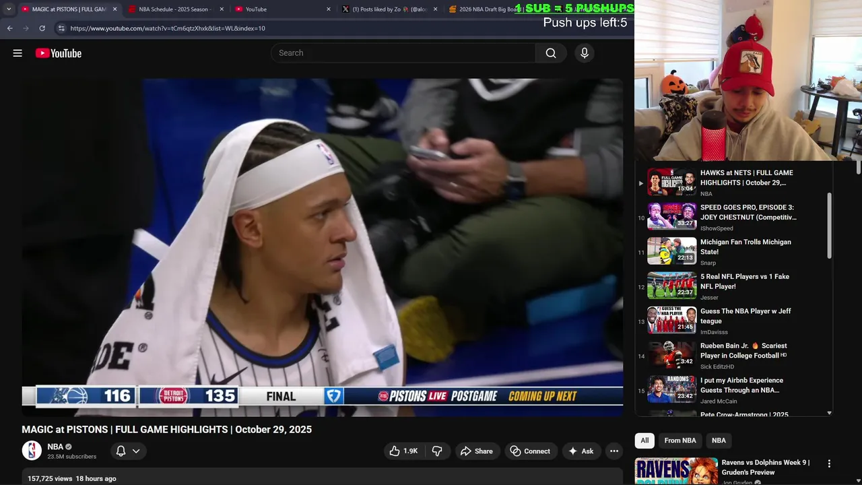Close the NBA Schedule tab
The width and height of the screenshot is (862, 485).
(x=222, y=9)
